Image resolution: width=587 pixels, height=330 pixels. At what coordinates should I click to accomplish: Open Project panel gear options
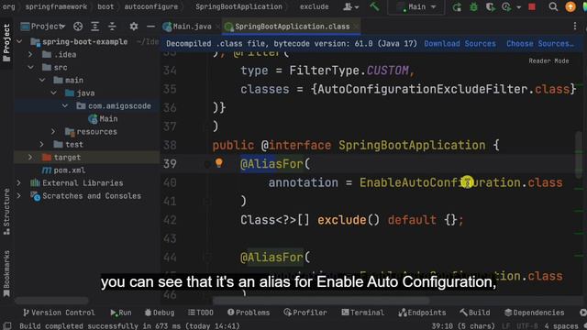tap(134, 27)
